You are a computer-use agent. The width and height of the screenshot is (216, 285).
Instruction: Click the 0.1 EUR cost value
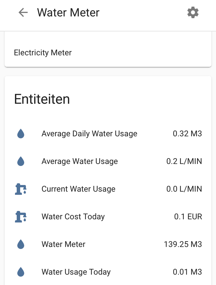point(188,217)
